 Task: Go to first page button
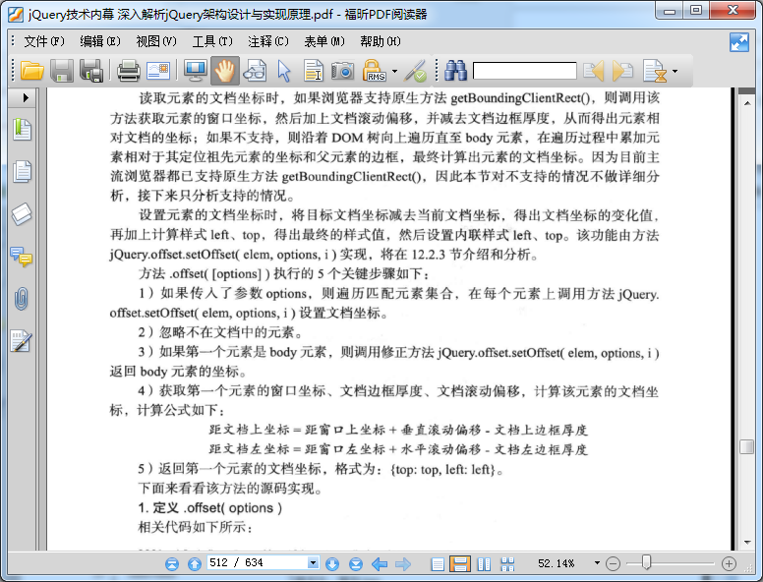(x=172, y=563)
